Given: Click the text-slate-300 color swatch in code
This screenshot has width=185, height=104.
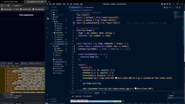Looking at the screenshot, I should 136,88.
